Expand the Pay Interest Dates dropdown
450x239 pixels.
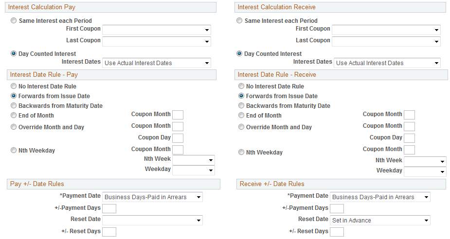point(156,63)
